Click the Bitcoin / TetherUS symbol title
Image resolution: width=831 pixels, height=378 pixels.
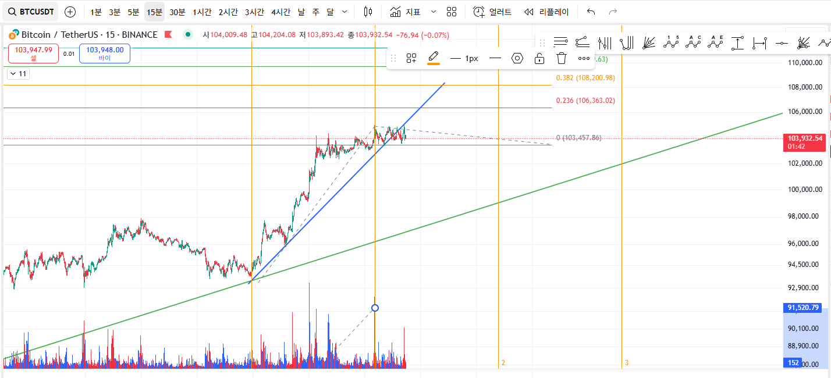(x=90, y=35)
